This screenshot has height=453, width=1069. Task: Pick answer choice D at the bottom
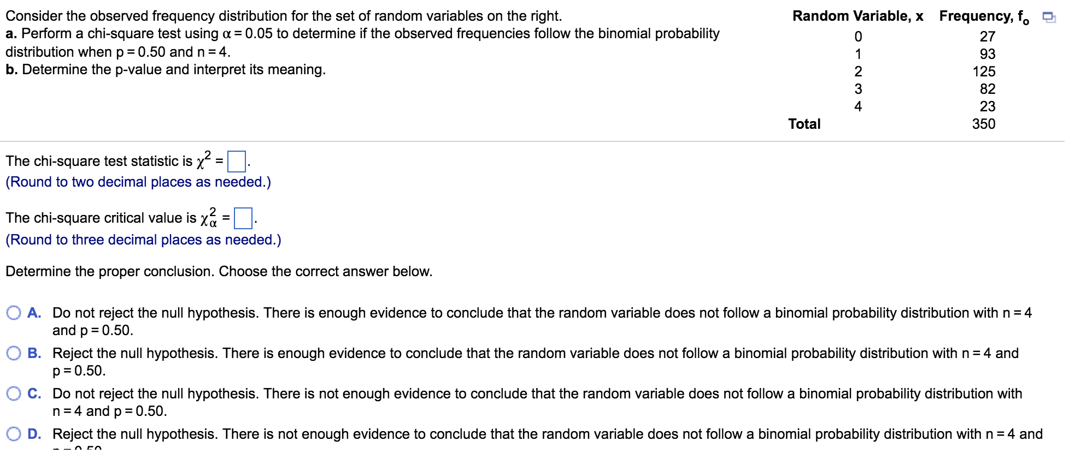pyautogui.click(x=14, y=433)
